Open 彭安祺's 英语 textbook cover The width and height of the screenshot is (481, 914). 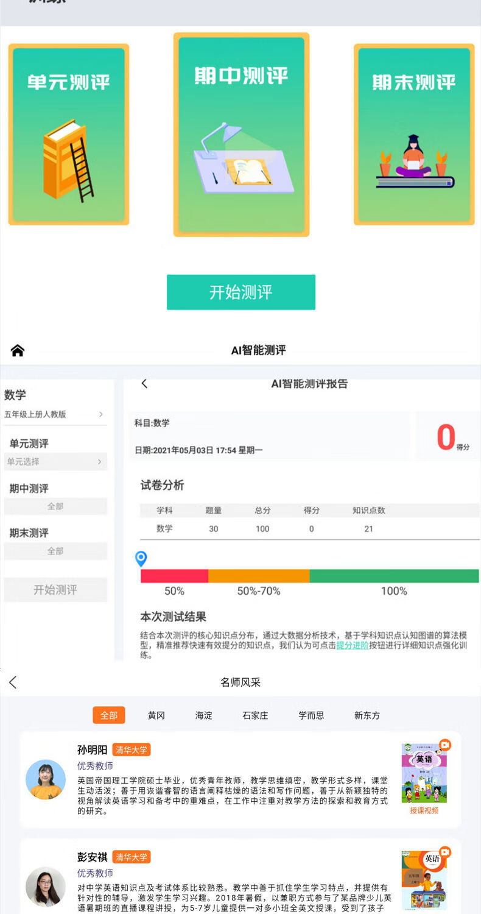tap(424, 880)
